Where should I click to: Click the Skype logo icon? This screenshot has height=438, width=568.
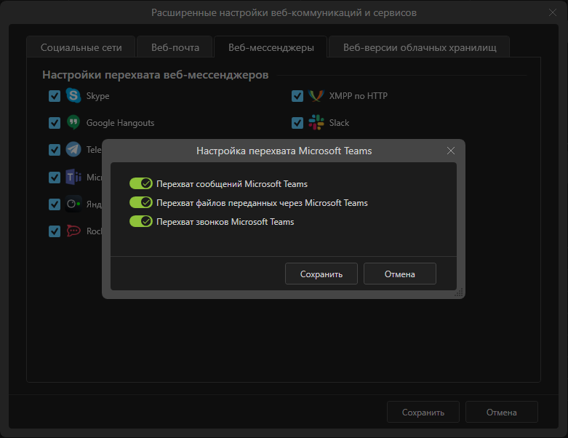coord(73,95)
